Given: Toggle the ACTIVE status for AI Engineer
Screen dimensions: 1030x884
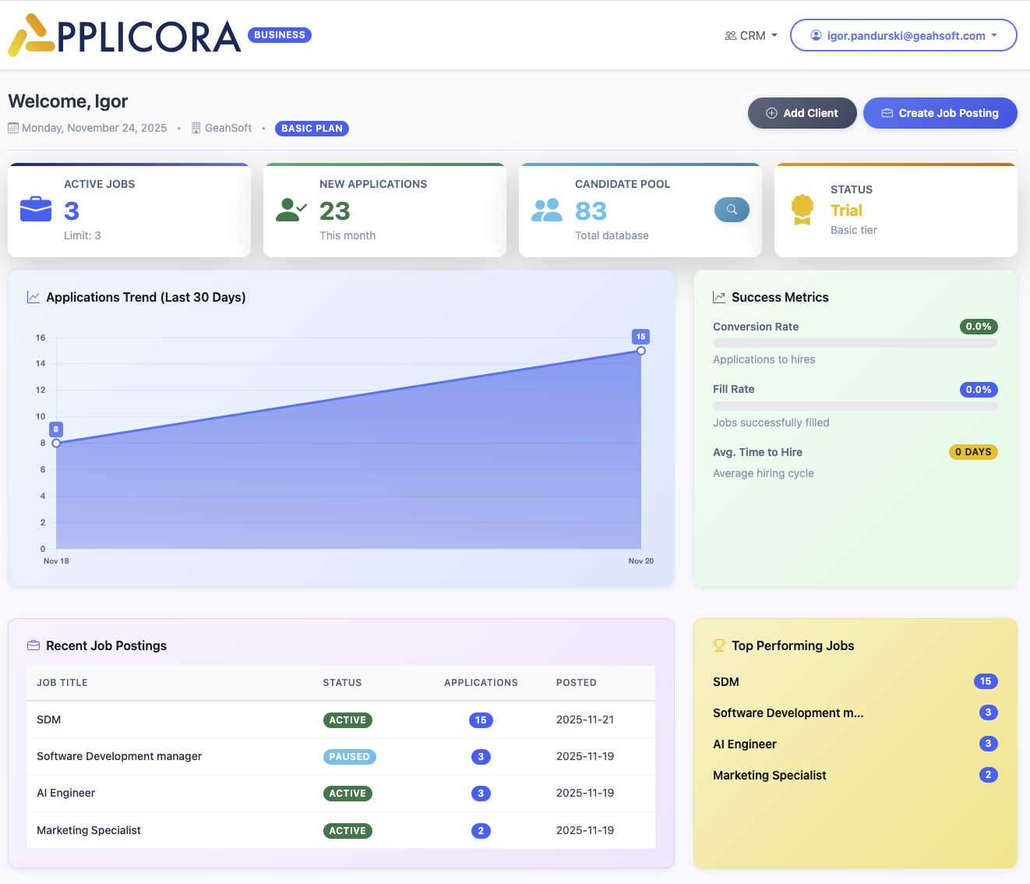Looking at the screenshot, I should (347, 793).
